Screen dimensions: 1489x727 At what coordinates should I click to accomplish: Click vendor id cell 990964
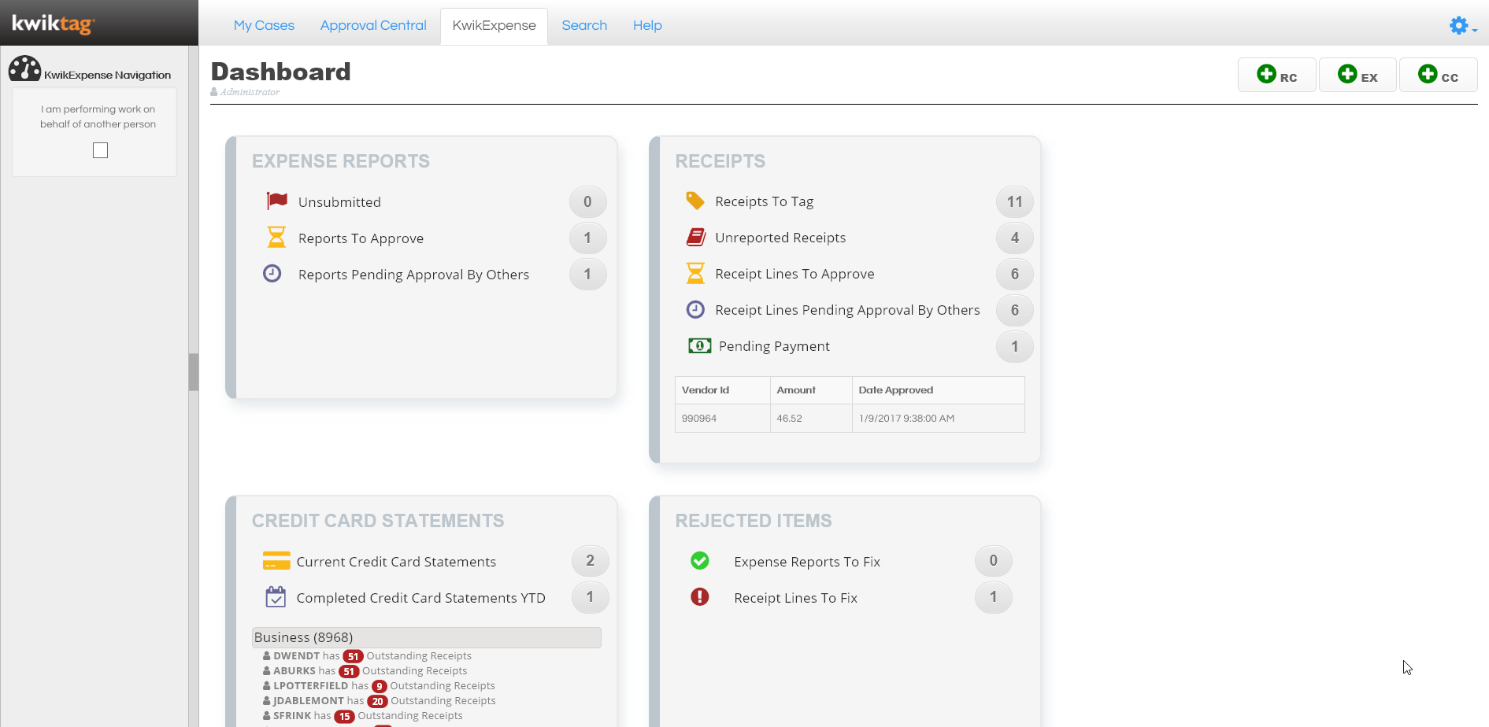pyautogui.click(x=722, y=419)
